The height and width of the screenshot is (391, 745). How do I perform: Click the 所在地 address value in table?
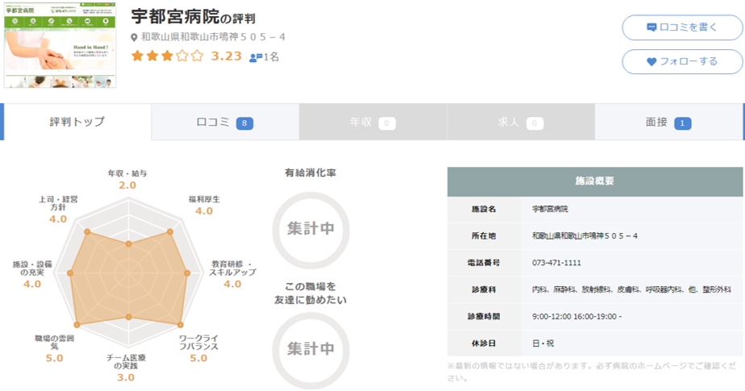point(585,235)
